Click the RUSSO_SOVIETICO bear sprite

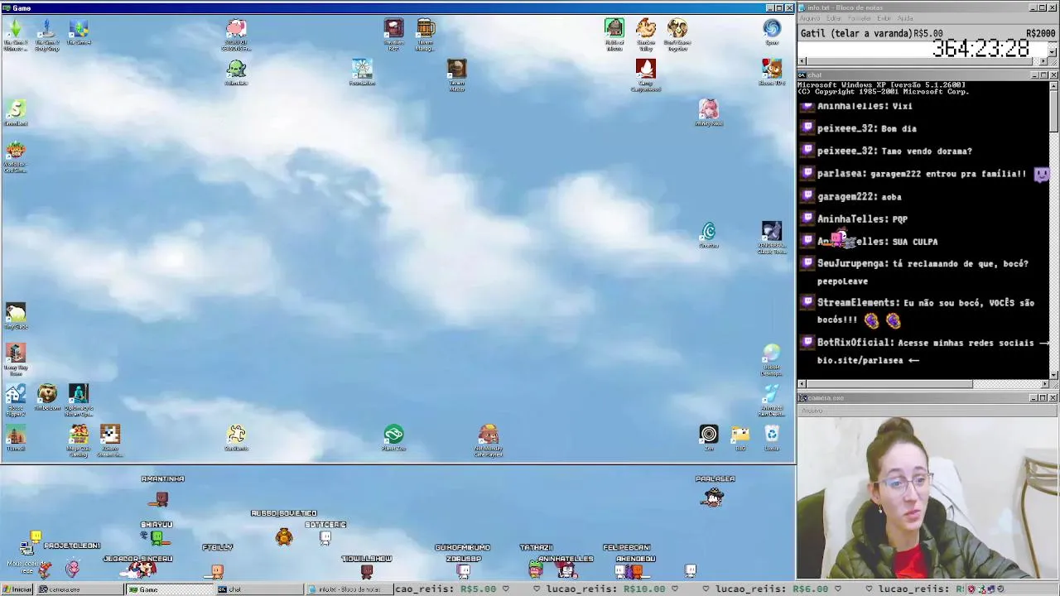(x=284, y=537)
